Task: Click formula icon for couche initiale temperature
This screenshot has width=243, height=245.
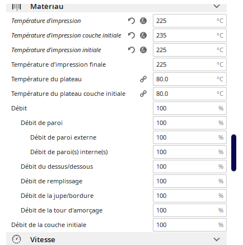Action: tap(143, 35)
